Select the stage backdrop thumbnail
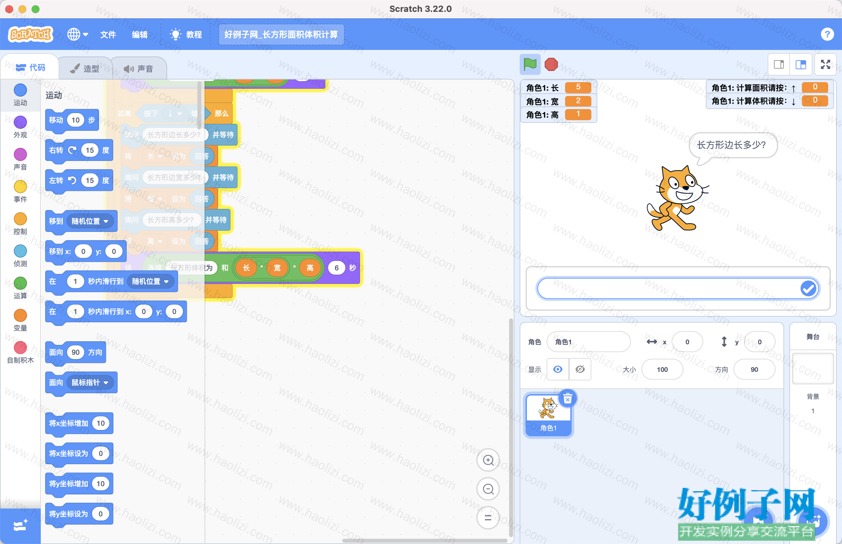Viewport: 842px width, 544px height. tap(813, 369)
